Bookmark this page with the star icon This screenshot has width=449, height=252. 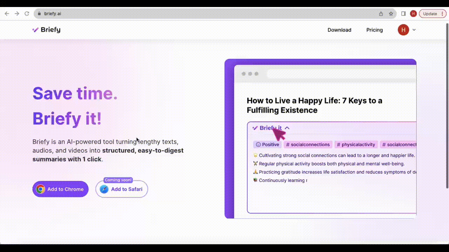click(391, 14)
